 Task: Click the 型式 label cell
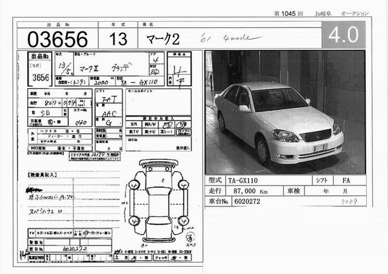coord(215,181)
